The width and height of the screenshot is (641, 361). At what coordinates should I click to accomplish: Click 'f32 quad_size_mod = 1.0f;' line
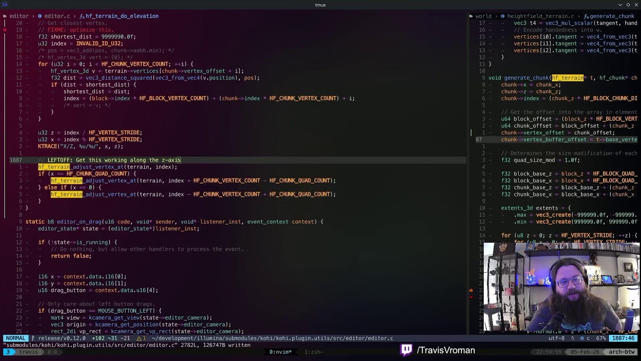[540, 160]
